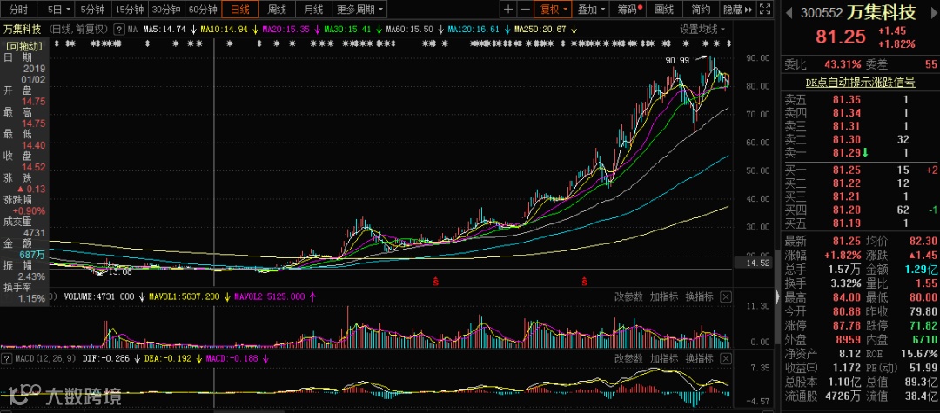Toggle the 简约 simple mode
The width and height of the screenshot is (940, 413).
(x=700, y=9)
